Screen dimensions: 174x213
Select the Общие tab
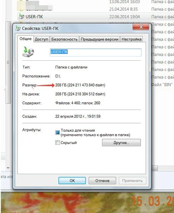pyautogui.click(x=26, y=39)
